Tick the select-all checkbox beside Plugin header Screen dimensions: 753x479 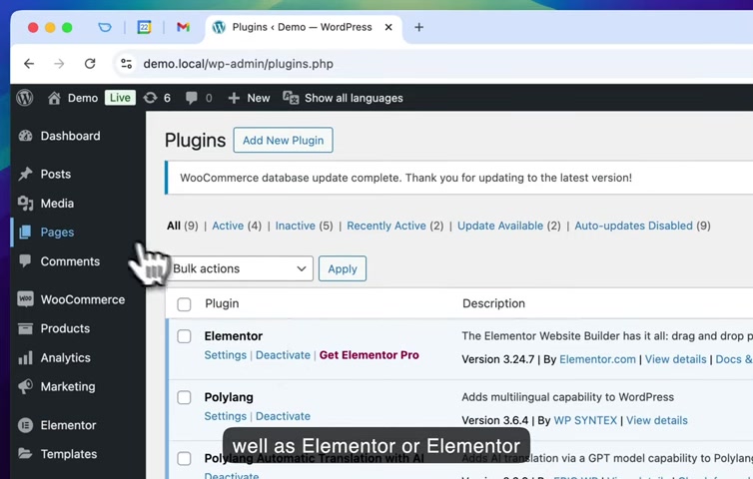tap(184, 304)
